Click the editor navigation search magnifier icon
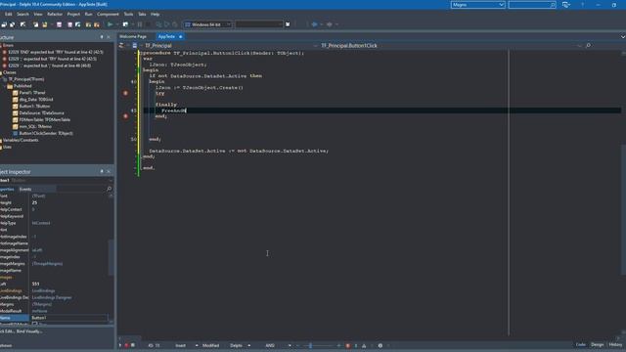 click(588, 46)
